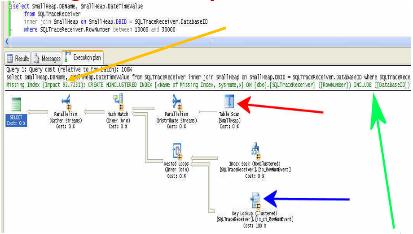Click the left arrow of the horizontal scrollbar
The width and height of the screenshot is (413, 234).
7,42
